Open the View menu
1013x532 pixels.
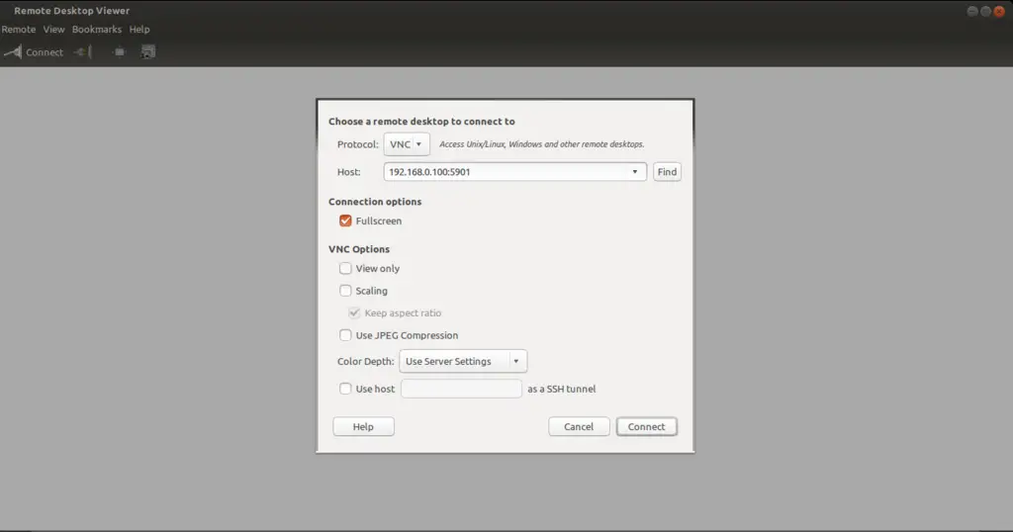pyautogui.click(x=53, y=29)
